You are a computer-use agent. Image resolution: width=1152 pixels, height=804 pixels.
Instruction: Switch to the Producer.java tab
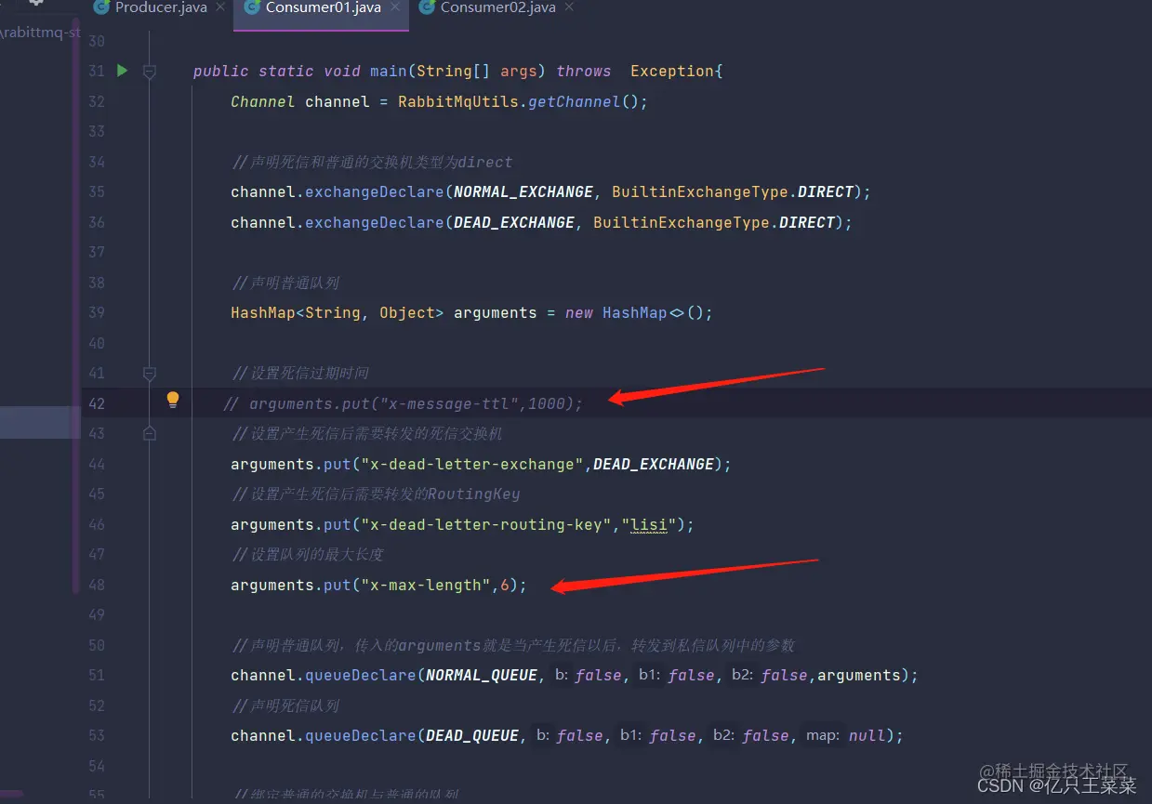tap(161, 7)
